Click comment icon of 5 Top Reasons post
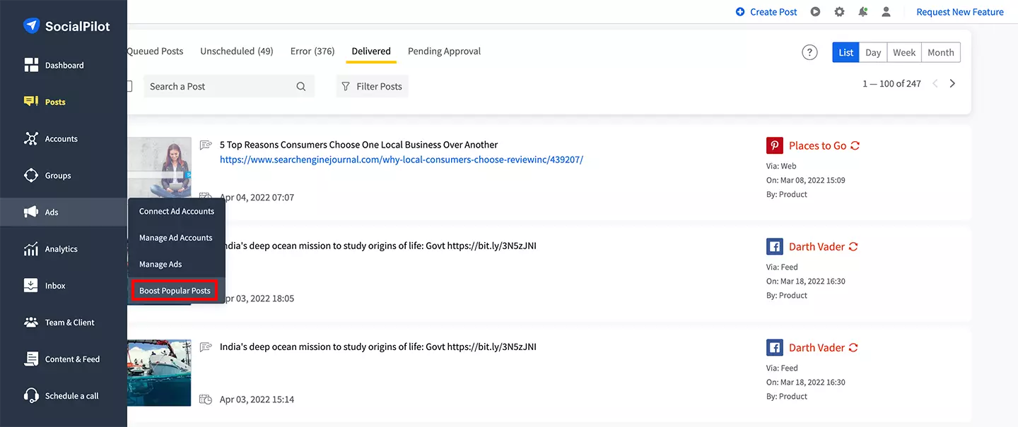 coord(206,145)
